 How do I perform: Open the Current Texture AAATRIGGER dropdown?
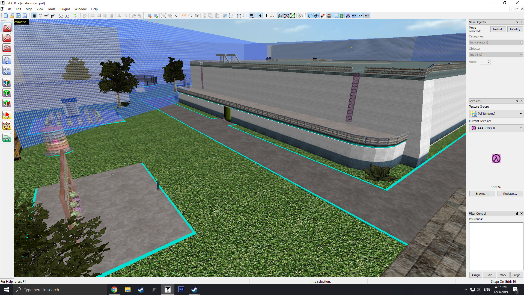click(x=496, y=128)
